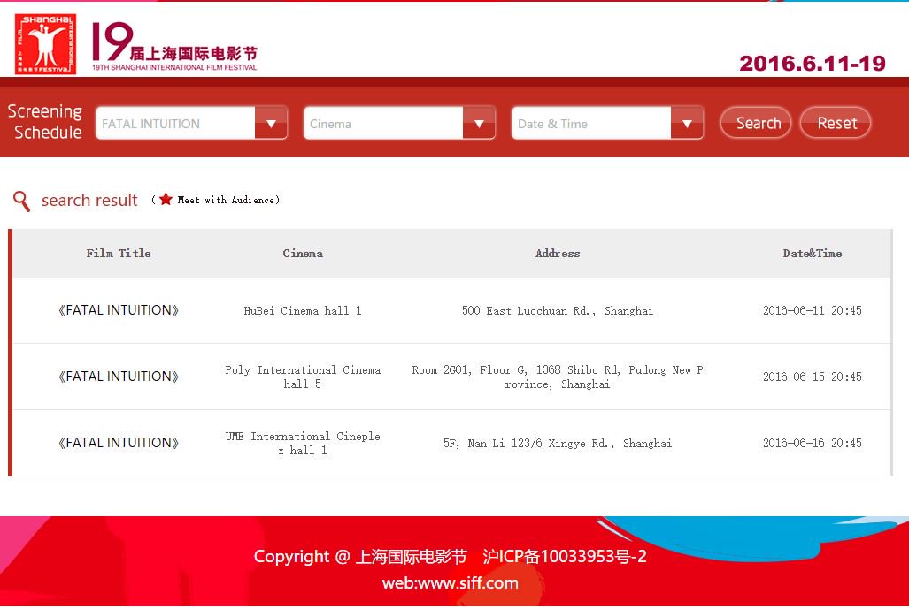Click address 5F, Nan Li 123/6 Xingye Rd.
Screen dimensions: 909x609
point(557,443)
